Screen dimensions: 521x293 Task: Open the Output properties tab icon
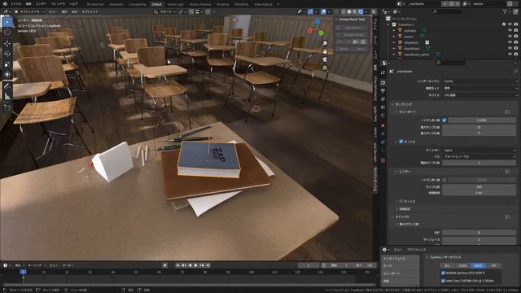[383, 91]
